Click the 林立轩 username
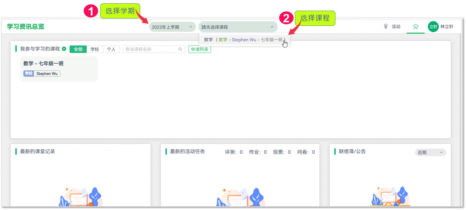466x210 pixels. (447, 27)
